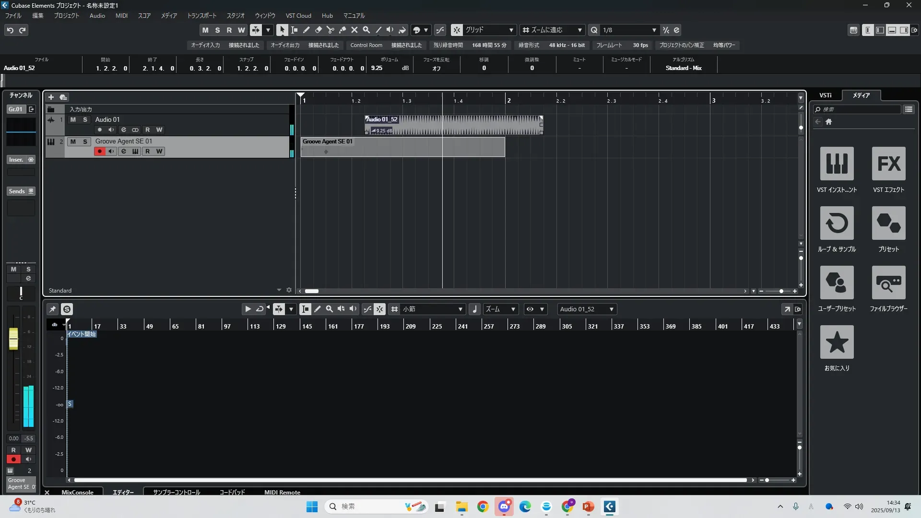Viewport: 921px width, 518px height.
Task: Open the Transport menu
Action: (x=201, y=16)
